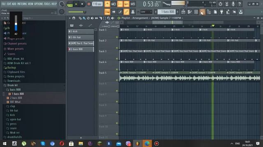
Task: Open the 1-bass 808 pattern selector
Action: click(167, 12)
